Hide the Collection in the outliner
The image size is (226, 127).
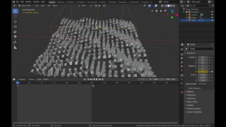(212, 12)
